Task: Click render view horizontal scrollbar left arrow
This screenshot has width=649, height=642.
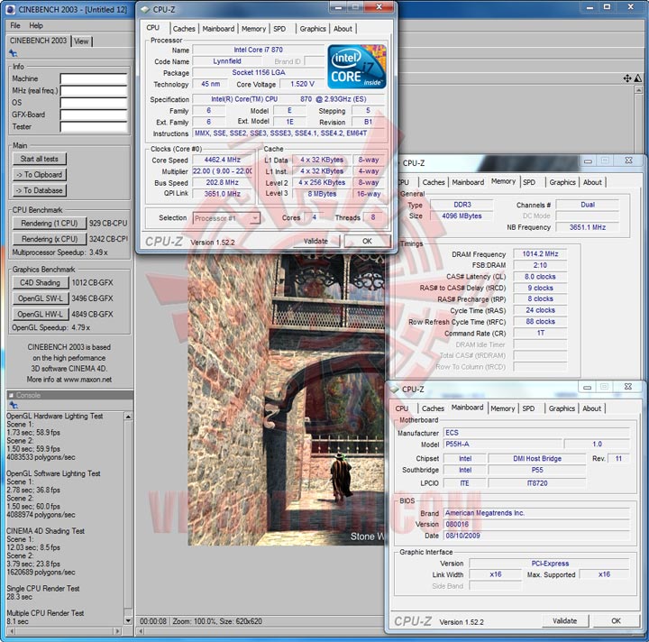Action: tap(142, 631)
